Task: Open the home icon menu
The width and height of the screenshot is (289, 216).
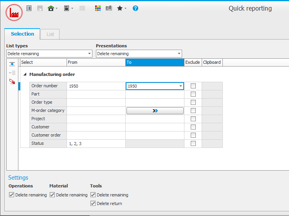Action: (51, 8)
